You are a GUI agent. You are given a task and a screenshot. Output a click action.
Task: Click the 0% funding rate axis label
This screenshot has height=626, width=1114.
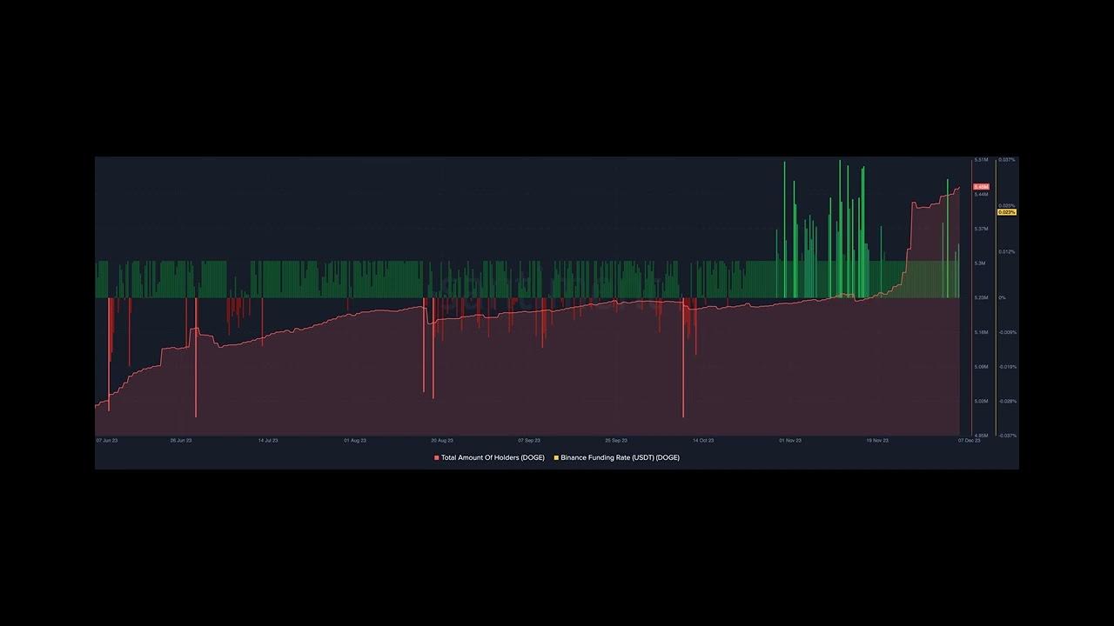point(1003,298)
